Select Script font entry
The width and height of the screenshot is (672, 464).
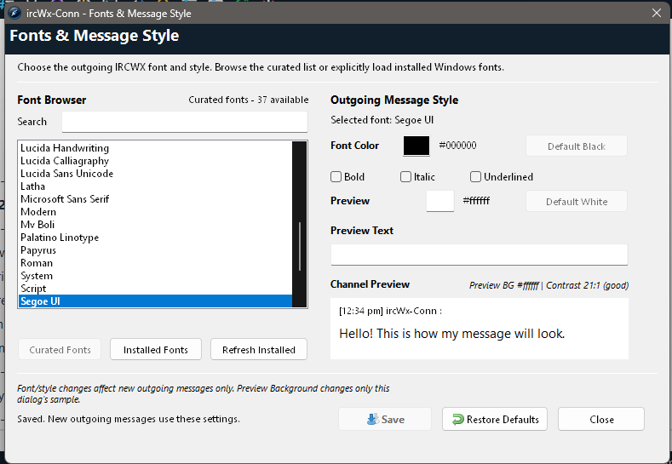point(155,289)
